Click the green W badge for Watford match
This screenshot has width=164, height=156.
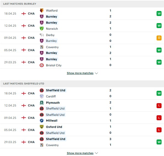159,13
